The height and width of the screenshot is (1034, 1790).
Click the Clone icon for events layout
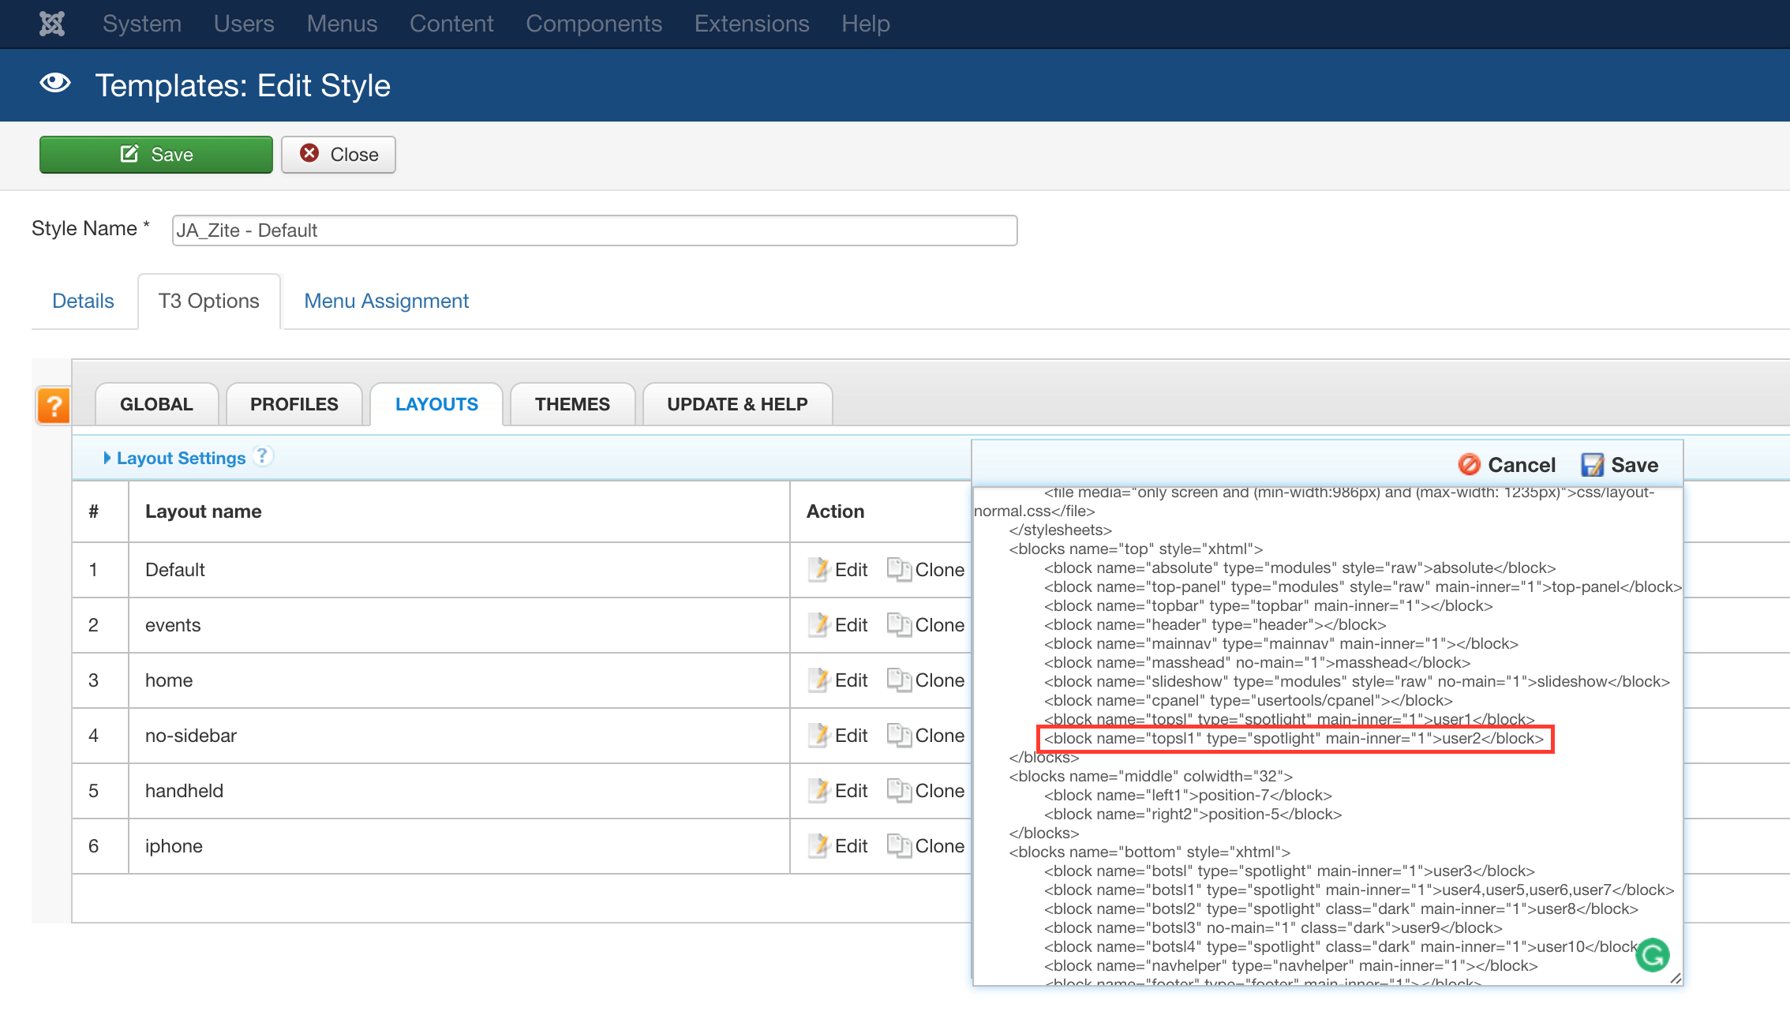pyautogui.click(x=899, y=624)
